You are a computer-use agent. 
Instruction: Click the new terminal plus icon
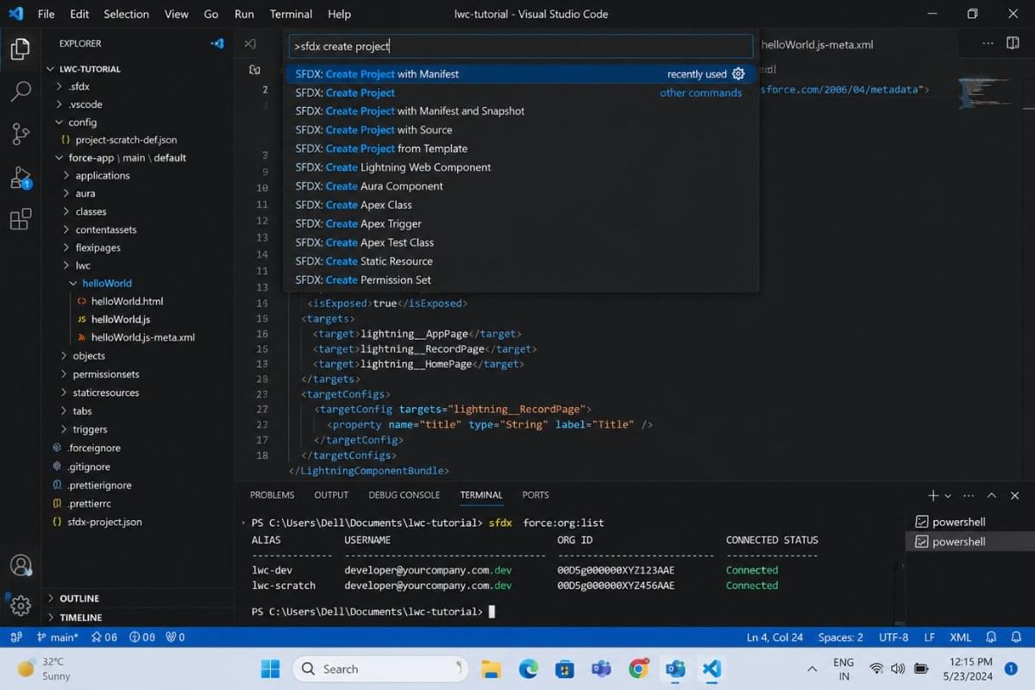tap(932, 495)
